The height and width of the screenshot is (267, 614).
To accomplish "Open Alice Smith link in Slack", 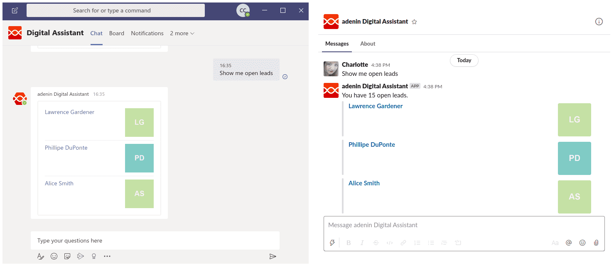I will click(x=364, y=183).
